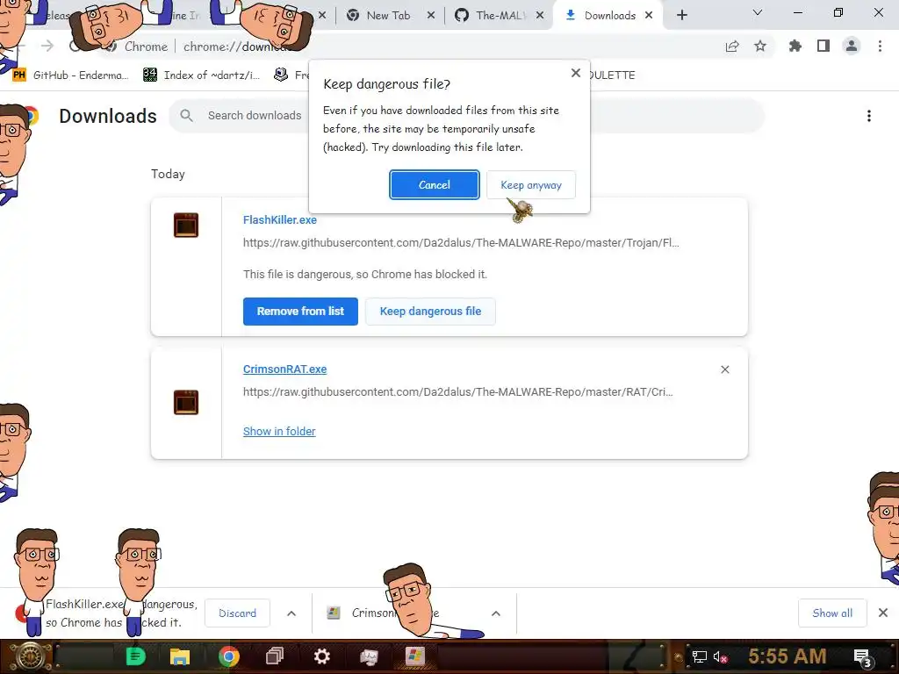The image size is (899, 674).
Task: Click 'This file is dangerous' message text
Action: point(365,275)
